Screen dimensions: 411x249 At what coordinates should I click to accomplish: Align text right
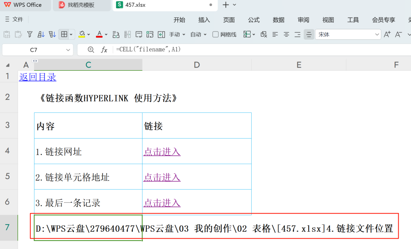coord(297,35)
